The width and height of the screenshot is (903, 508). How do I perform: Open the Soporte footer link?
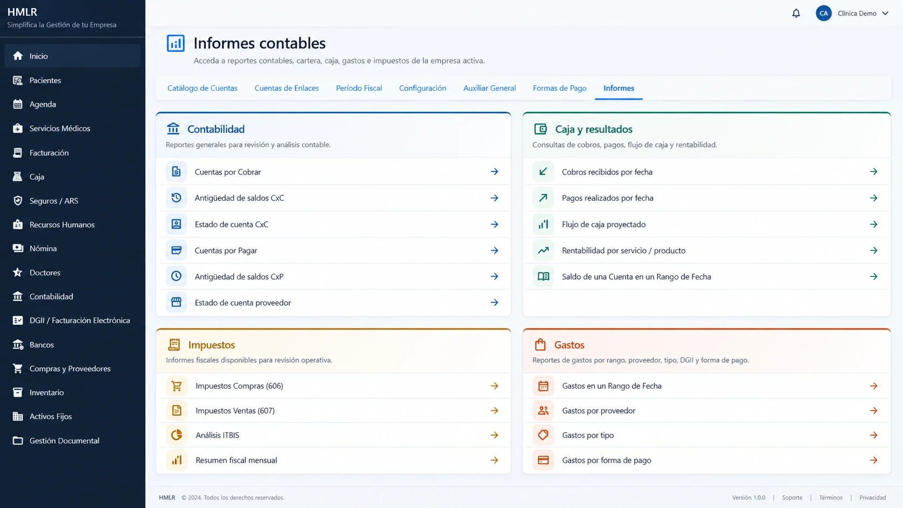tap(792, 498)
